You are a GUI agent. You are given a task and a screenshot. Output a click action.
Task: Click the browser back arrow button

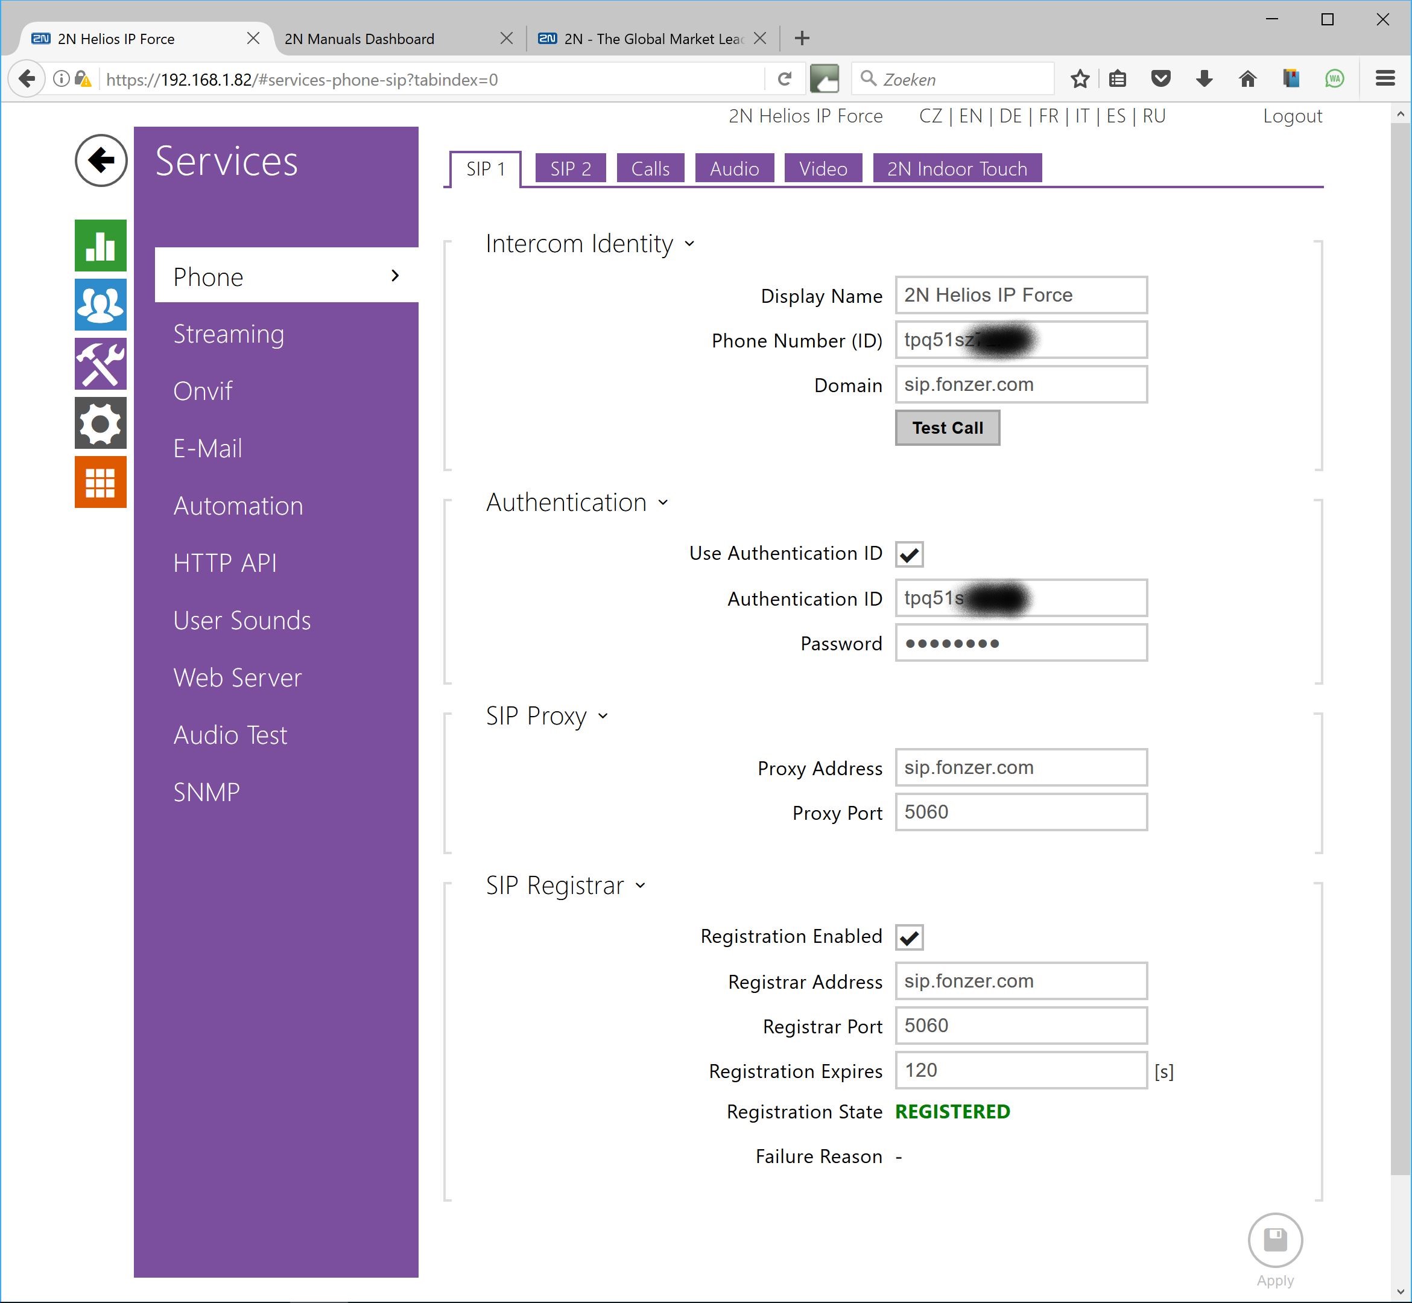[x=27, y=79]
